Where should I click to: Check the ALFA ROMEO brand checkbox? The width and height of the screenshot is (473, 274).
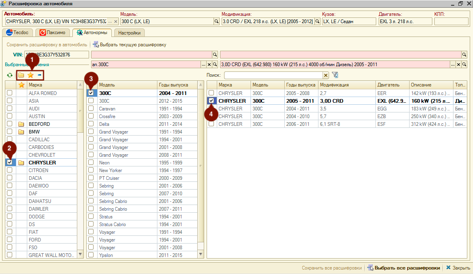[x=10, y=93]
